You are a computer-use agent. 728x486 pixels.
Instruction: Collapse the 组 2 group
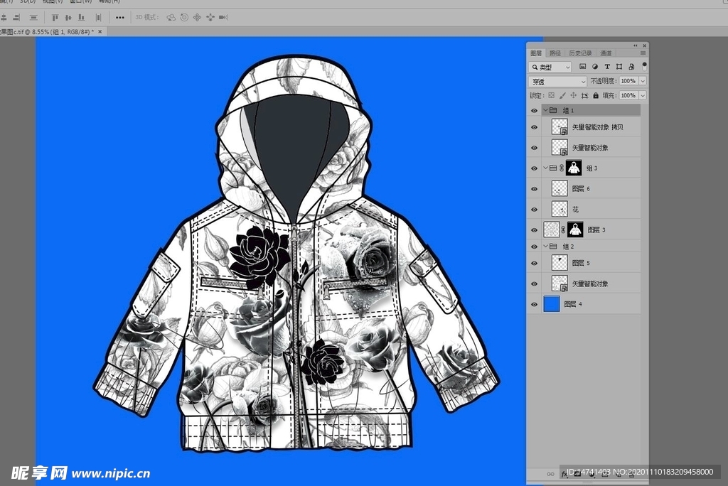[545, 247]
